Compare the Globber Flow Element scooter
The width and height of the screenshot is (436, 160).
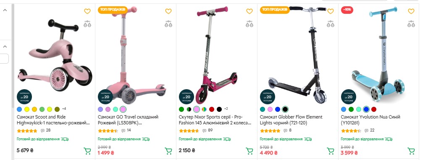tap(330, 24)
